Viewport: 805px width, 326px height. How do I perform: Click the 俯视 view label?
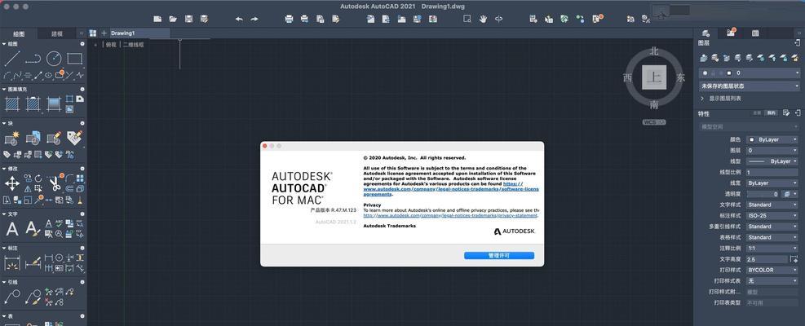coord(111,45)
